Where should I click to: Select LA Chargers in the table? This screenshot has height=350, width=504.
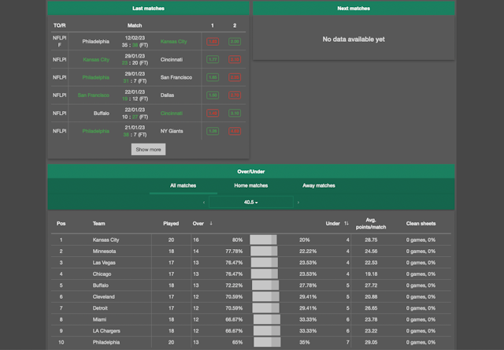pyautogui.click(x=106, y=331)
